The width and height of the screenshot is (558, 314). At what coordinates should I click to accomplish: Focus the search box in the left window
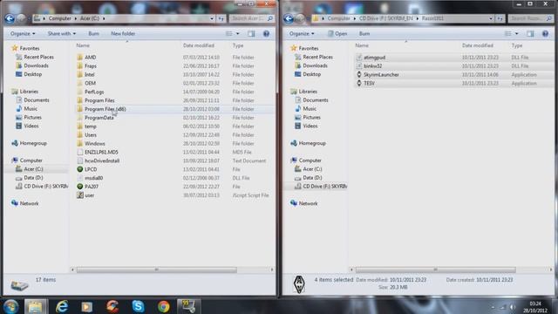tap(252, 18)
